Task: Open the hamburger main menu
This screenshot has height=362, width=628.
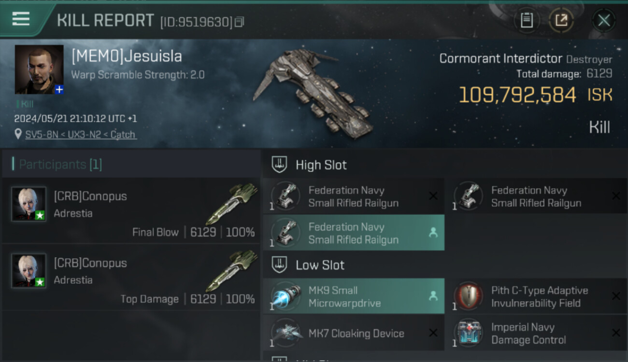Action: point(21,19)
